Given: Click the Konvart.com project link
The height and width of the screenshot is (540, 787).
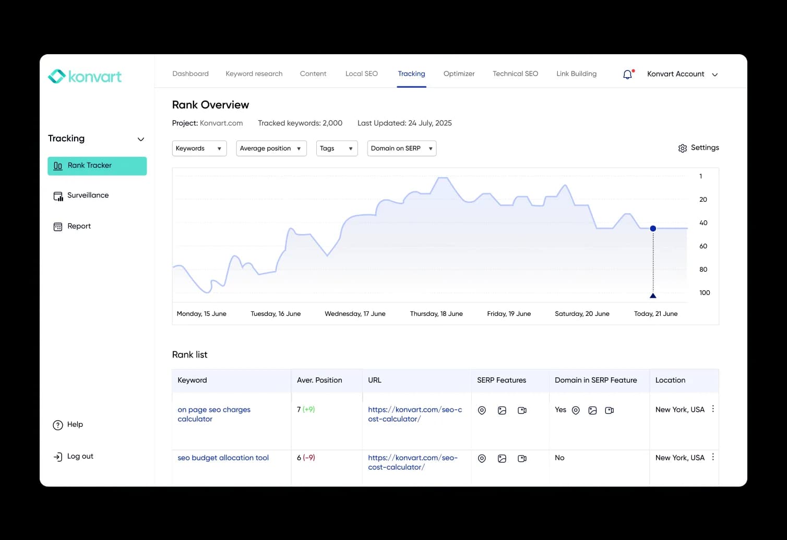Looking at the screenshot, I should [221, 124].
